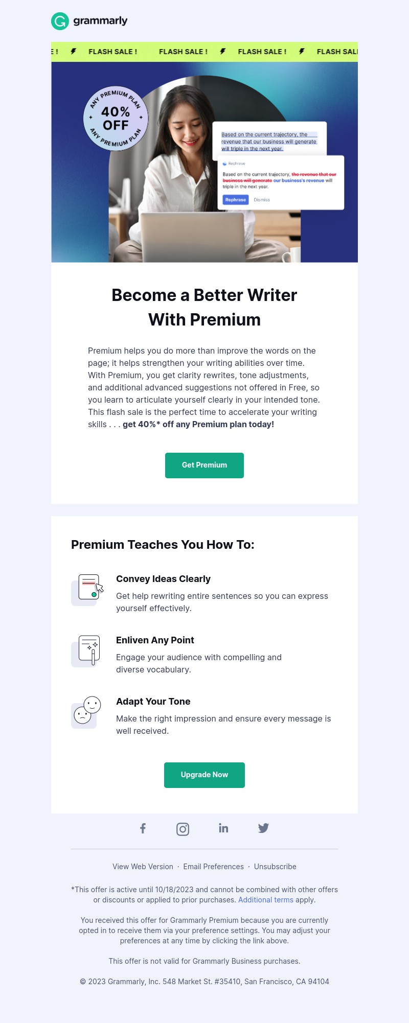Click Dismiss in the rephrase card
This screenshot has height=1023, width=409.
point(262,200)
